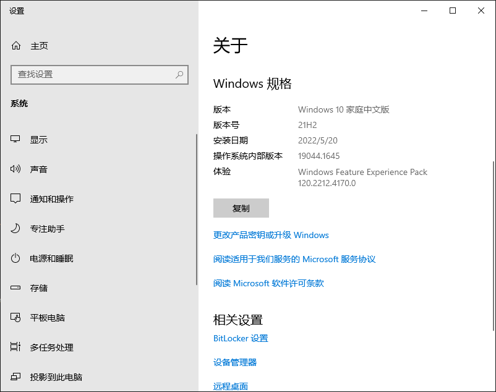Click the search magnifier icon
The height and width of the screenshot is (392, 496).
[179, 75]
